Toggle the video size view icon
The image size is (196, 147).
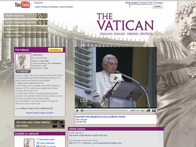point(148,111)
